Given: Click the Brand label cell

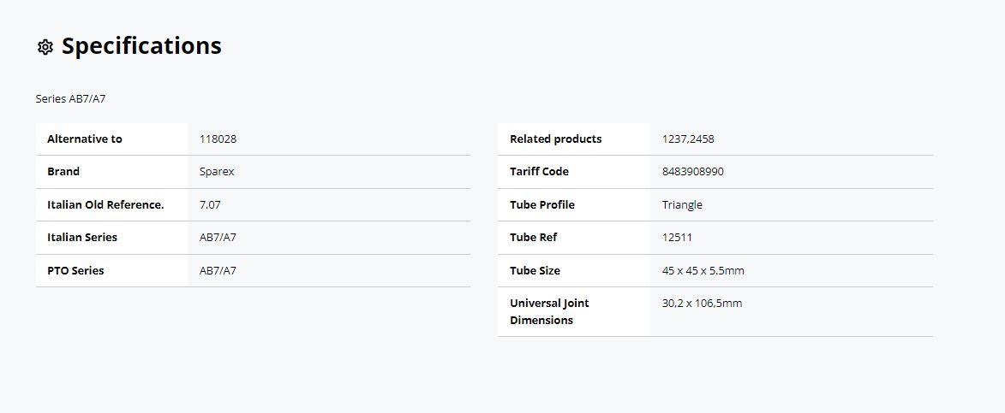Looking at the screenshot, I should [111, 171].
